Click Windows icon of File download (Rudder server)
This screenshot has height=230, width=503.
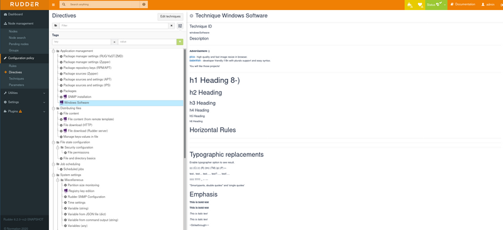[x=65, y=130]
